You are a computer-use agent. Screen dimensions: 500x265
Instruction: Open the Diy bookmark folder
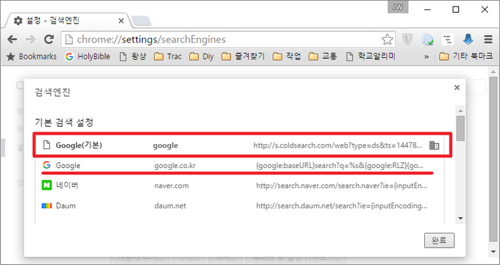click(201, 57)
